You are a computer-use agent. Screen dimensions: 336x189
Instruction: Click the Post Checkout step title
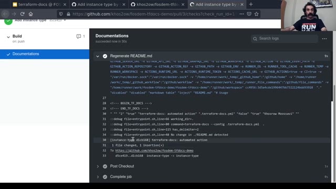point(122,166)
